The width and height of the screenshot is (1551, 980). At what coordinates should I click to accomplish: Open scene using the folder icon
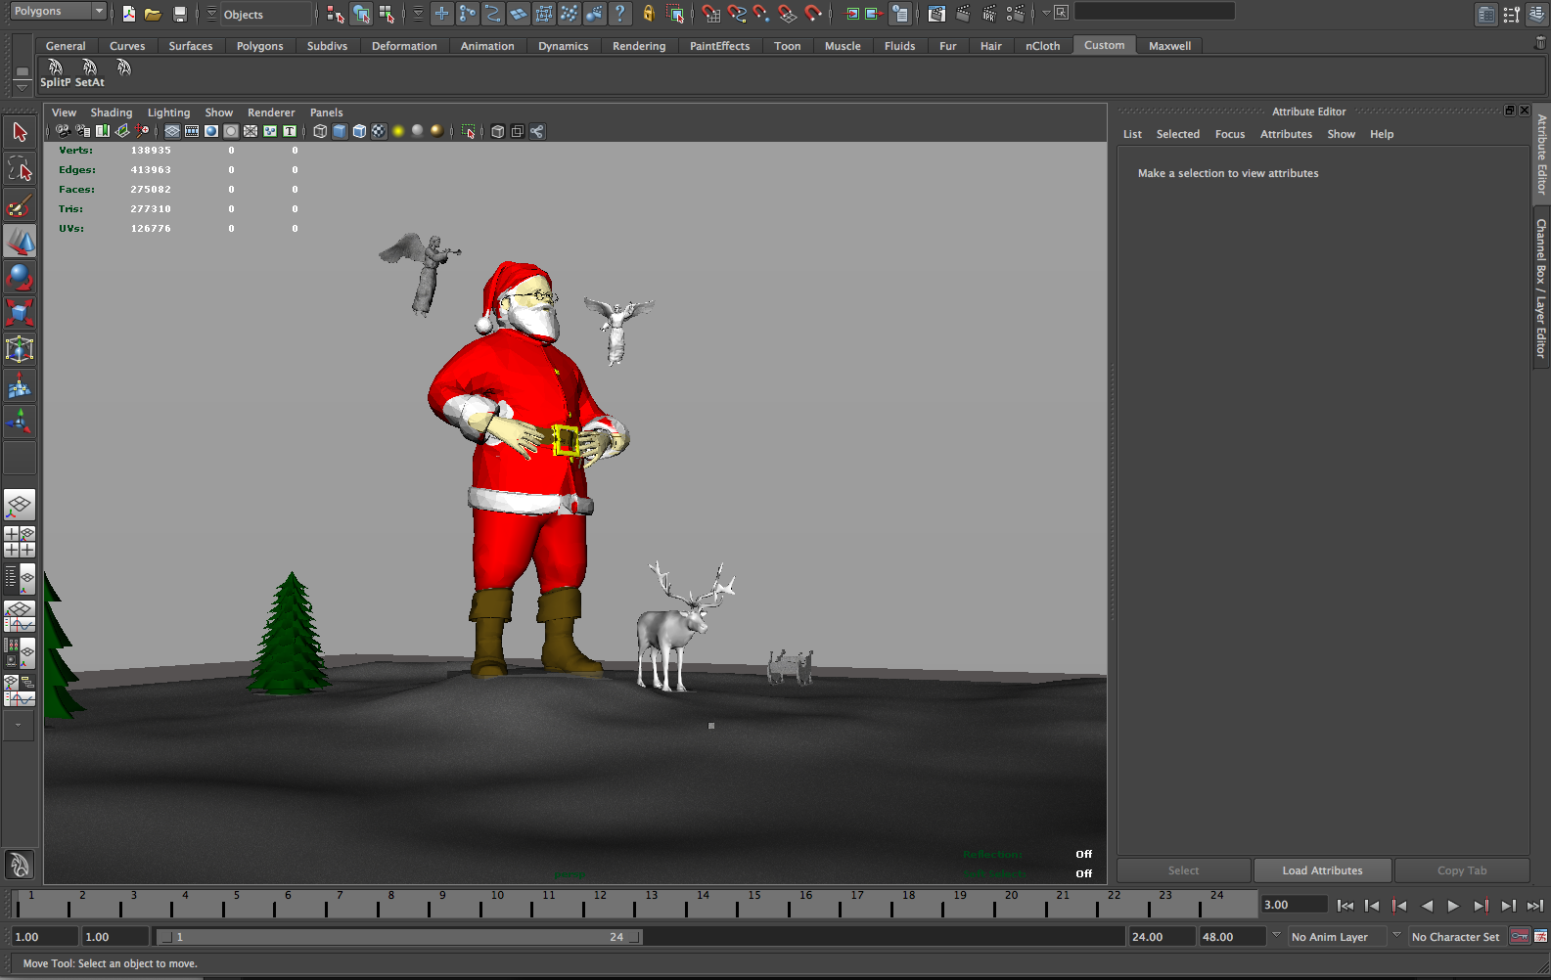tap(153, 14)
